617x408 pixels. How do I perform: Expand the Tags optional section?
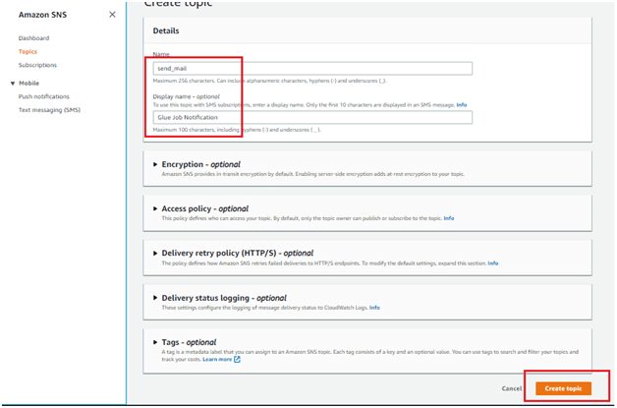(155, 342)
